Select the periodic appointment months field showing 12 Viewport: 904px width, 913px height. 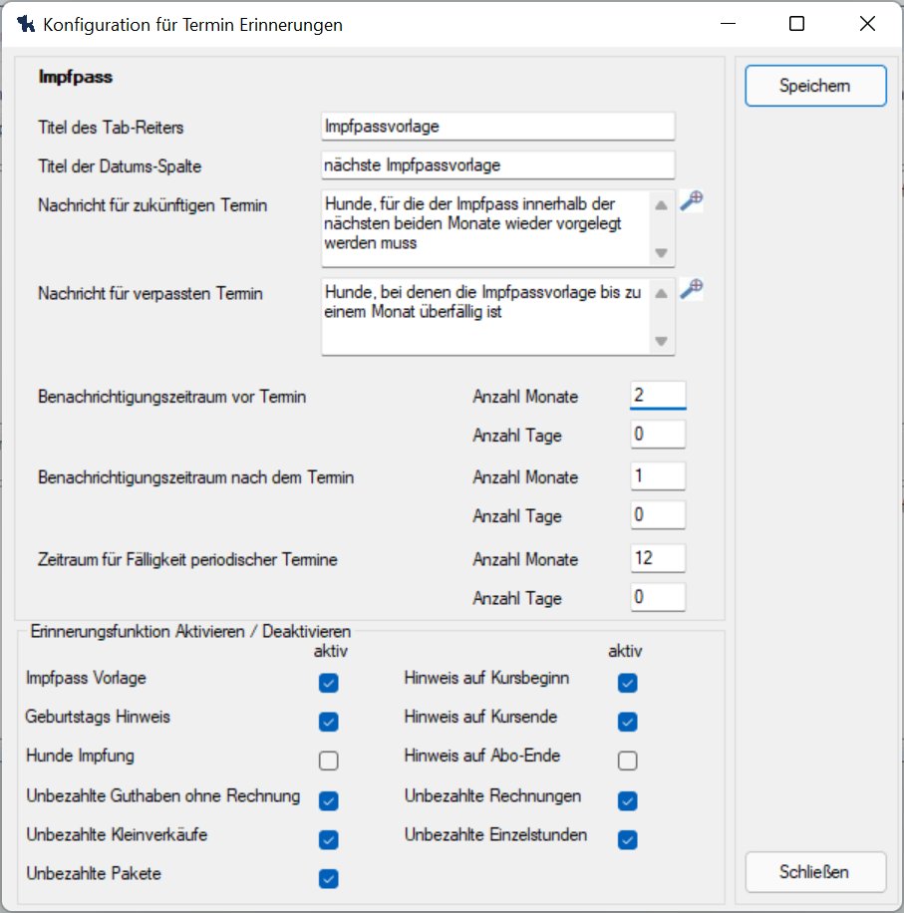(x=658, y=558)
